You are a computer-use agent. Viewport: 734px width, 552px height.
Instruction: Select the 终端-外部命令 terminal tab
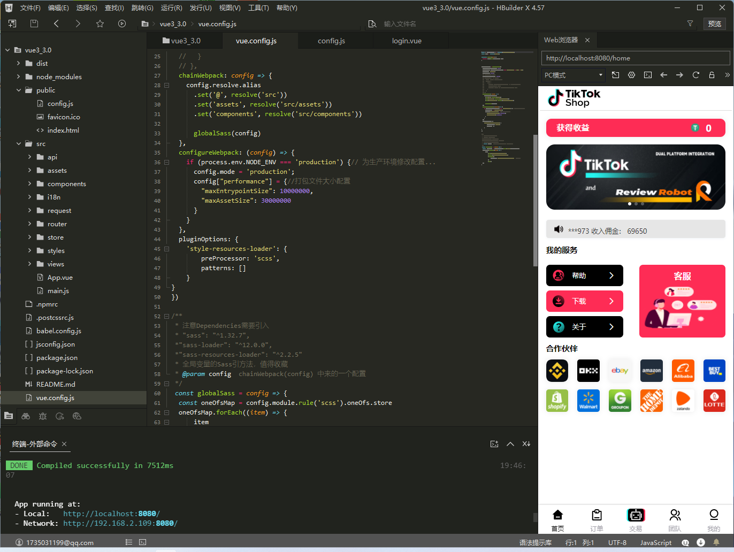click(x=34, y=444)
